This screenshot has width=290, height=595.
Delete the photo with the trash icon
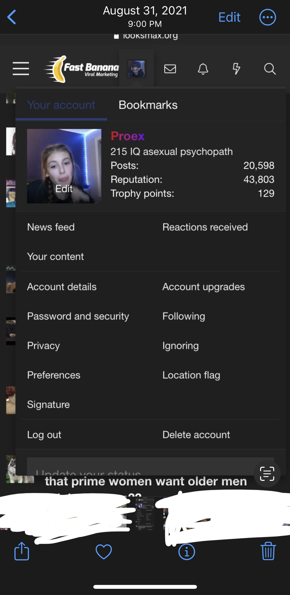[268, 551]
